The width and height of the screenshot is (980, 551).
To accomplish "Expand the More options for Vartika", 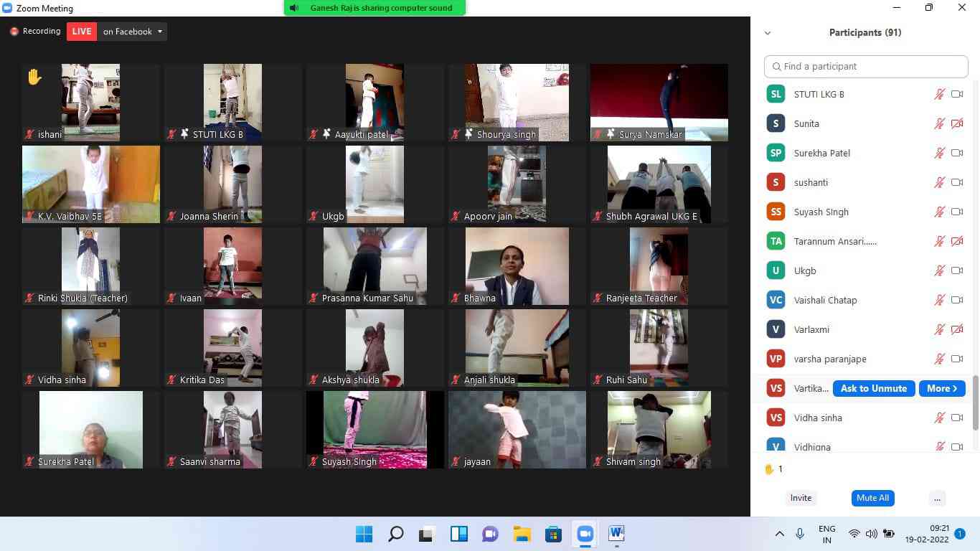I will pos(941,389).
